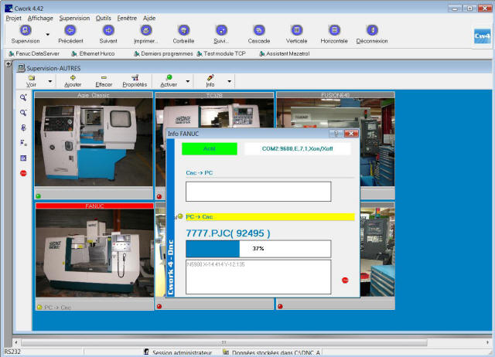
Task: Click the Ajouter machine icon
Action: (x=73, y=78)
